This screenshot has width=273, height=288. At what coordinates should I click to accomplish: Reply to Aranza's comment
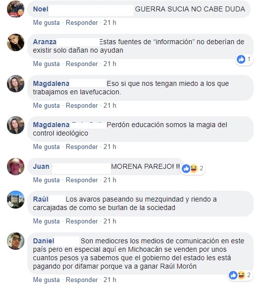(x=82, y=64)
